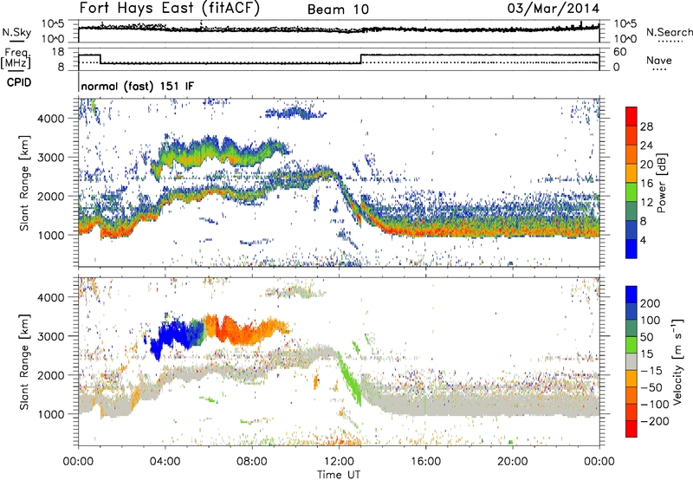Click the '16:00' time axis label
This screenshot has height=480, width=693.
coord(425,462)
